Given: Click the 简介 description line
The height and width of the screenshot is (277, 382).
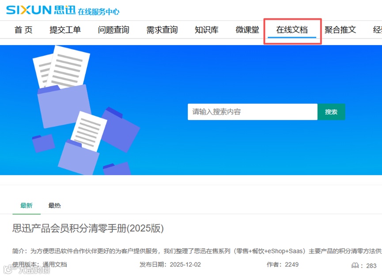Looking at the screenshot, I should point(197,251).
